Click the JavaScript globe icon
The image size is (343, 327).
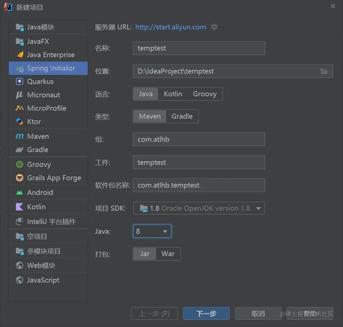(x=19, y=280)
